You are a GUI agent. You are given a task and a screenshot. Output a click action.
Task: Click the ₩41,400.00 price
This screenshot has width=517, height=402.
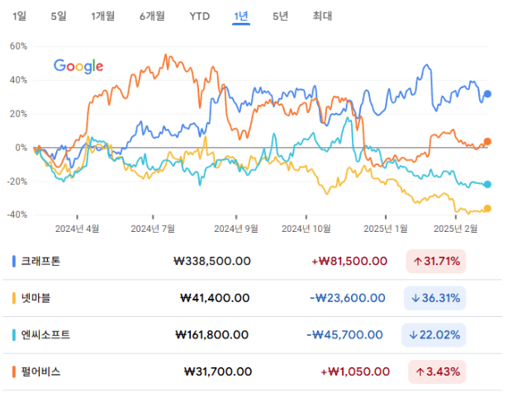[215, 298]
